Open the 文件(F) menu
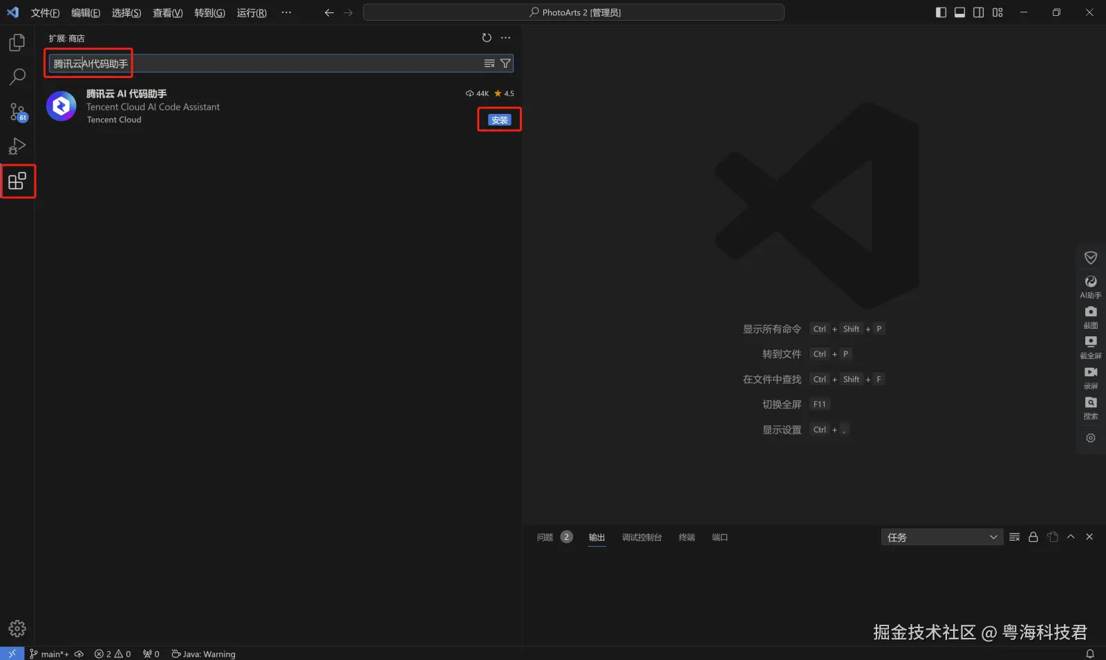The width and height of the screenshot is (1106, 660). tap(46, 12)
